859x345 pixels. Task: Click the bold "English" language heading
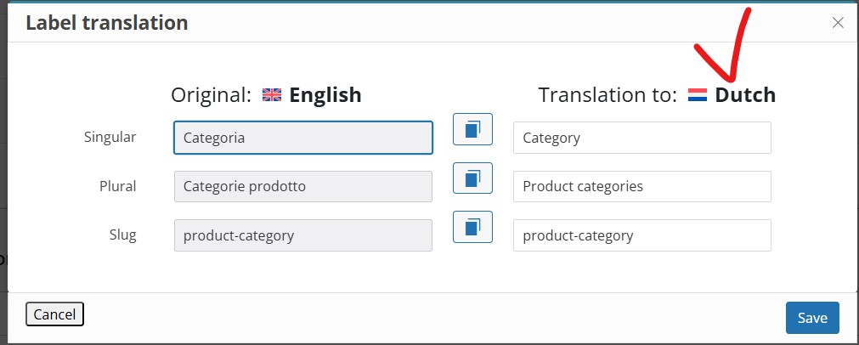(325, 94)
